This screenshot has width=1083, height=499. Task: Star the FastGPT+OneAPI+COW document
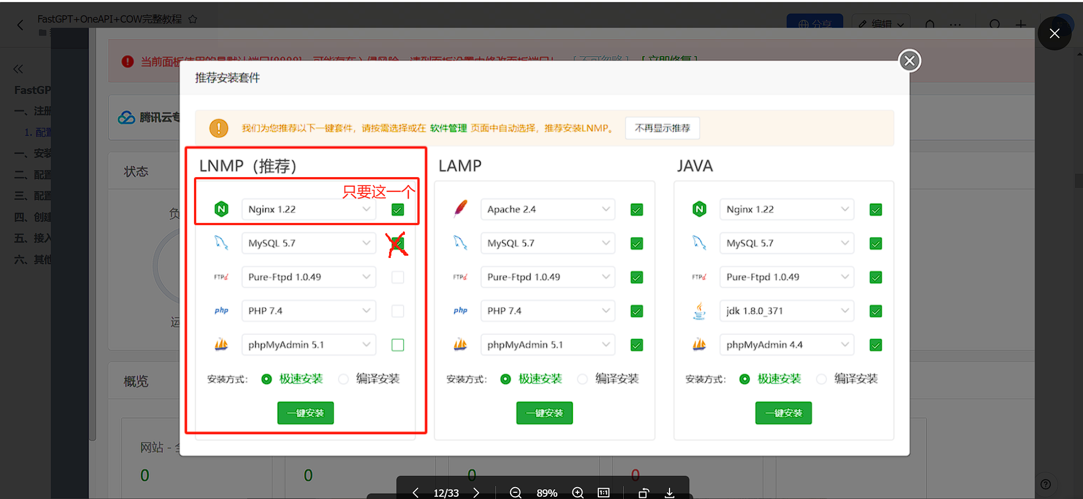click(193, 19)
